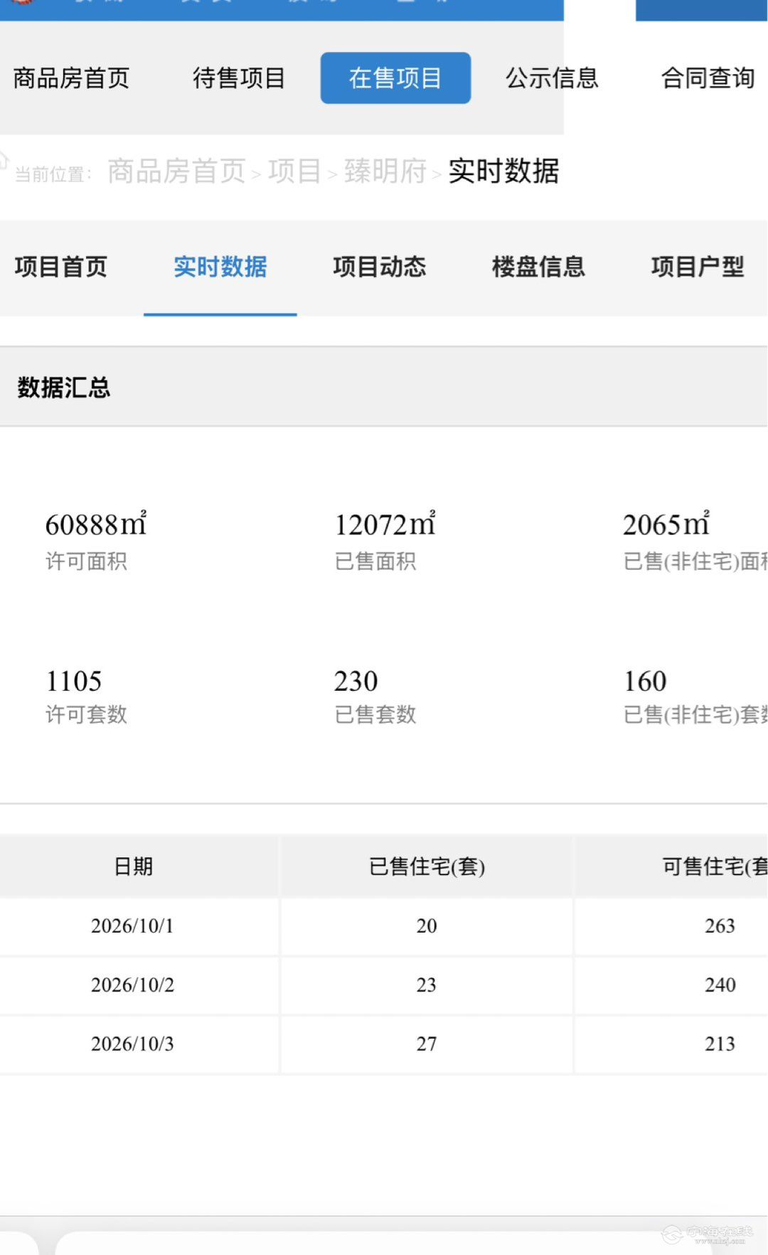Click the 60888㎡ 许可面积 statistic
Viewport: 768px width, 1255px height.
(x=96, y=541)
